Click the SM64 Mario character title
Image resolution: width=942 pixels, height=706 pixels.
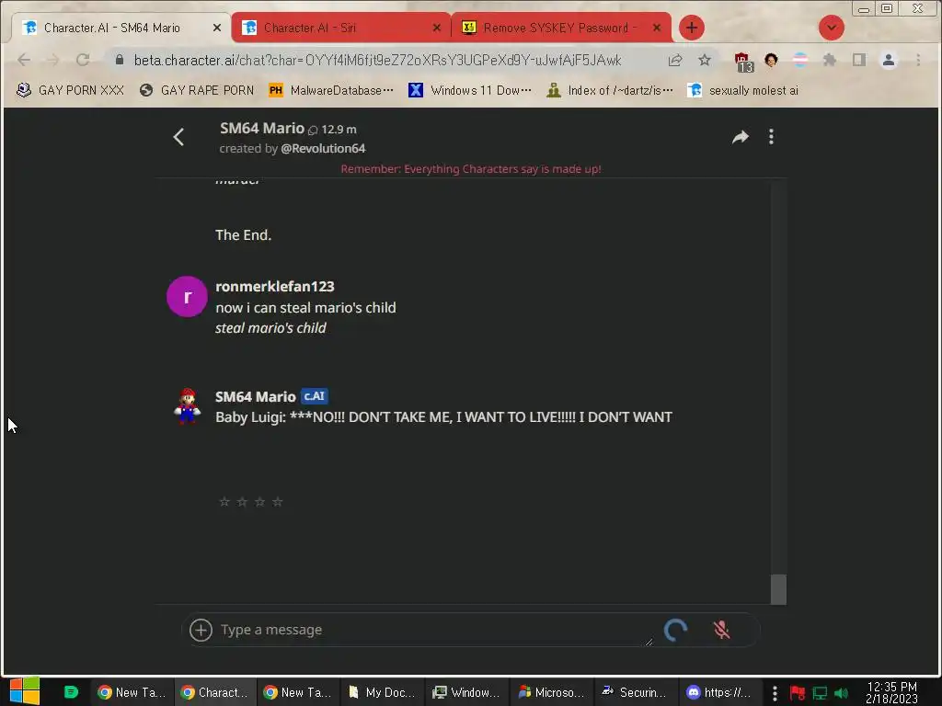click(x=262, y=128)
